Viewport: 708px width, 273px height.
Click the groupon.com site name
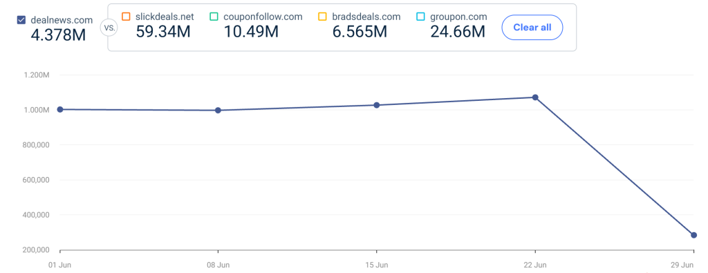458,17
